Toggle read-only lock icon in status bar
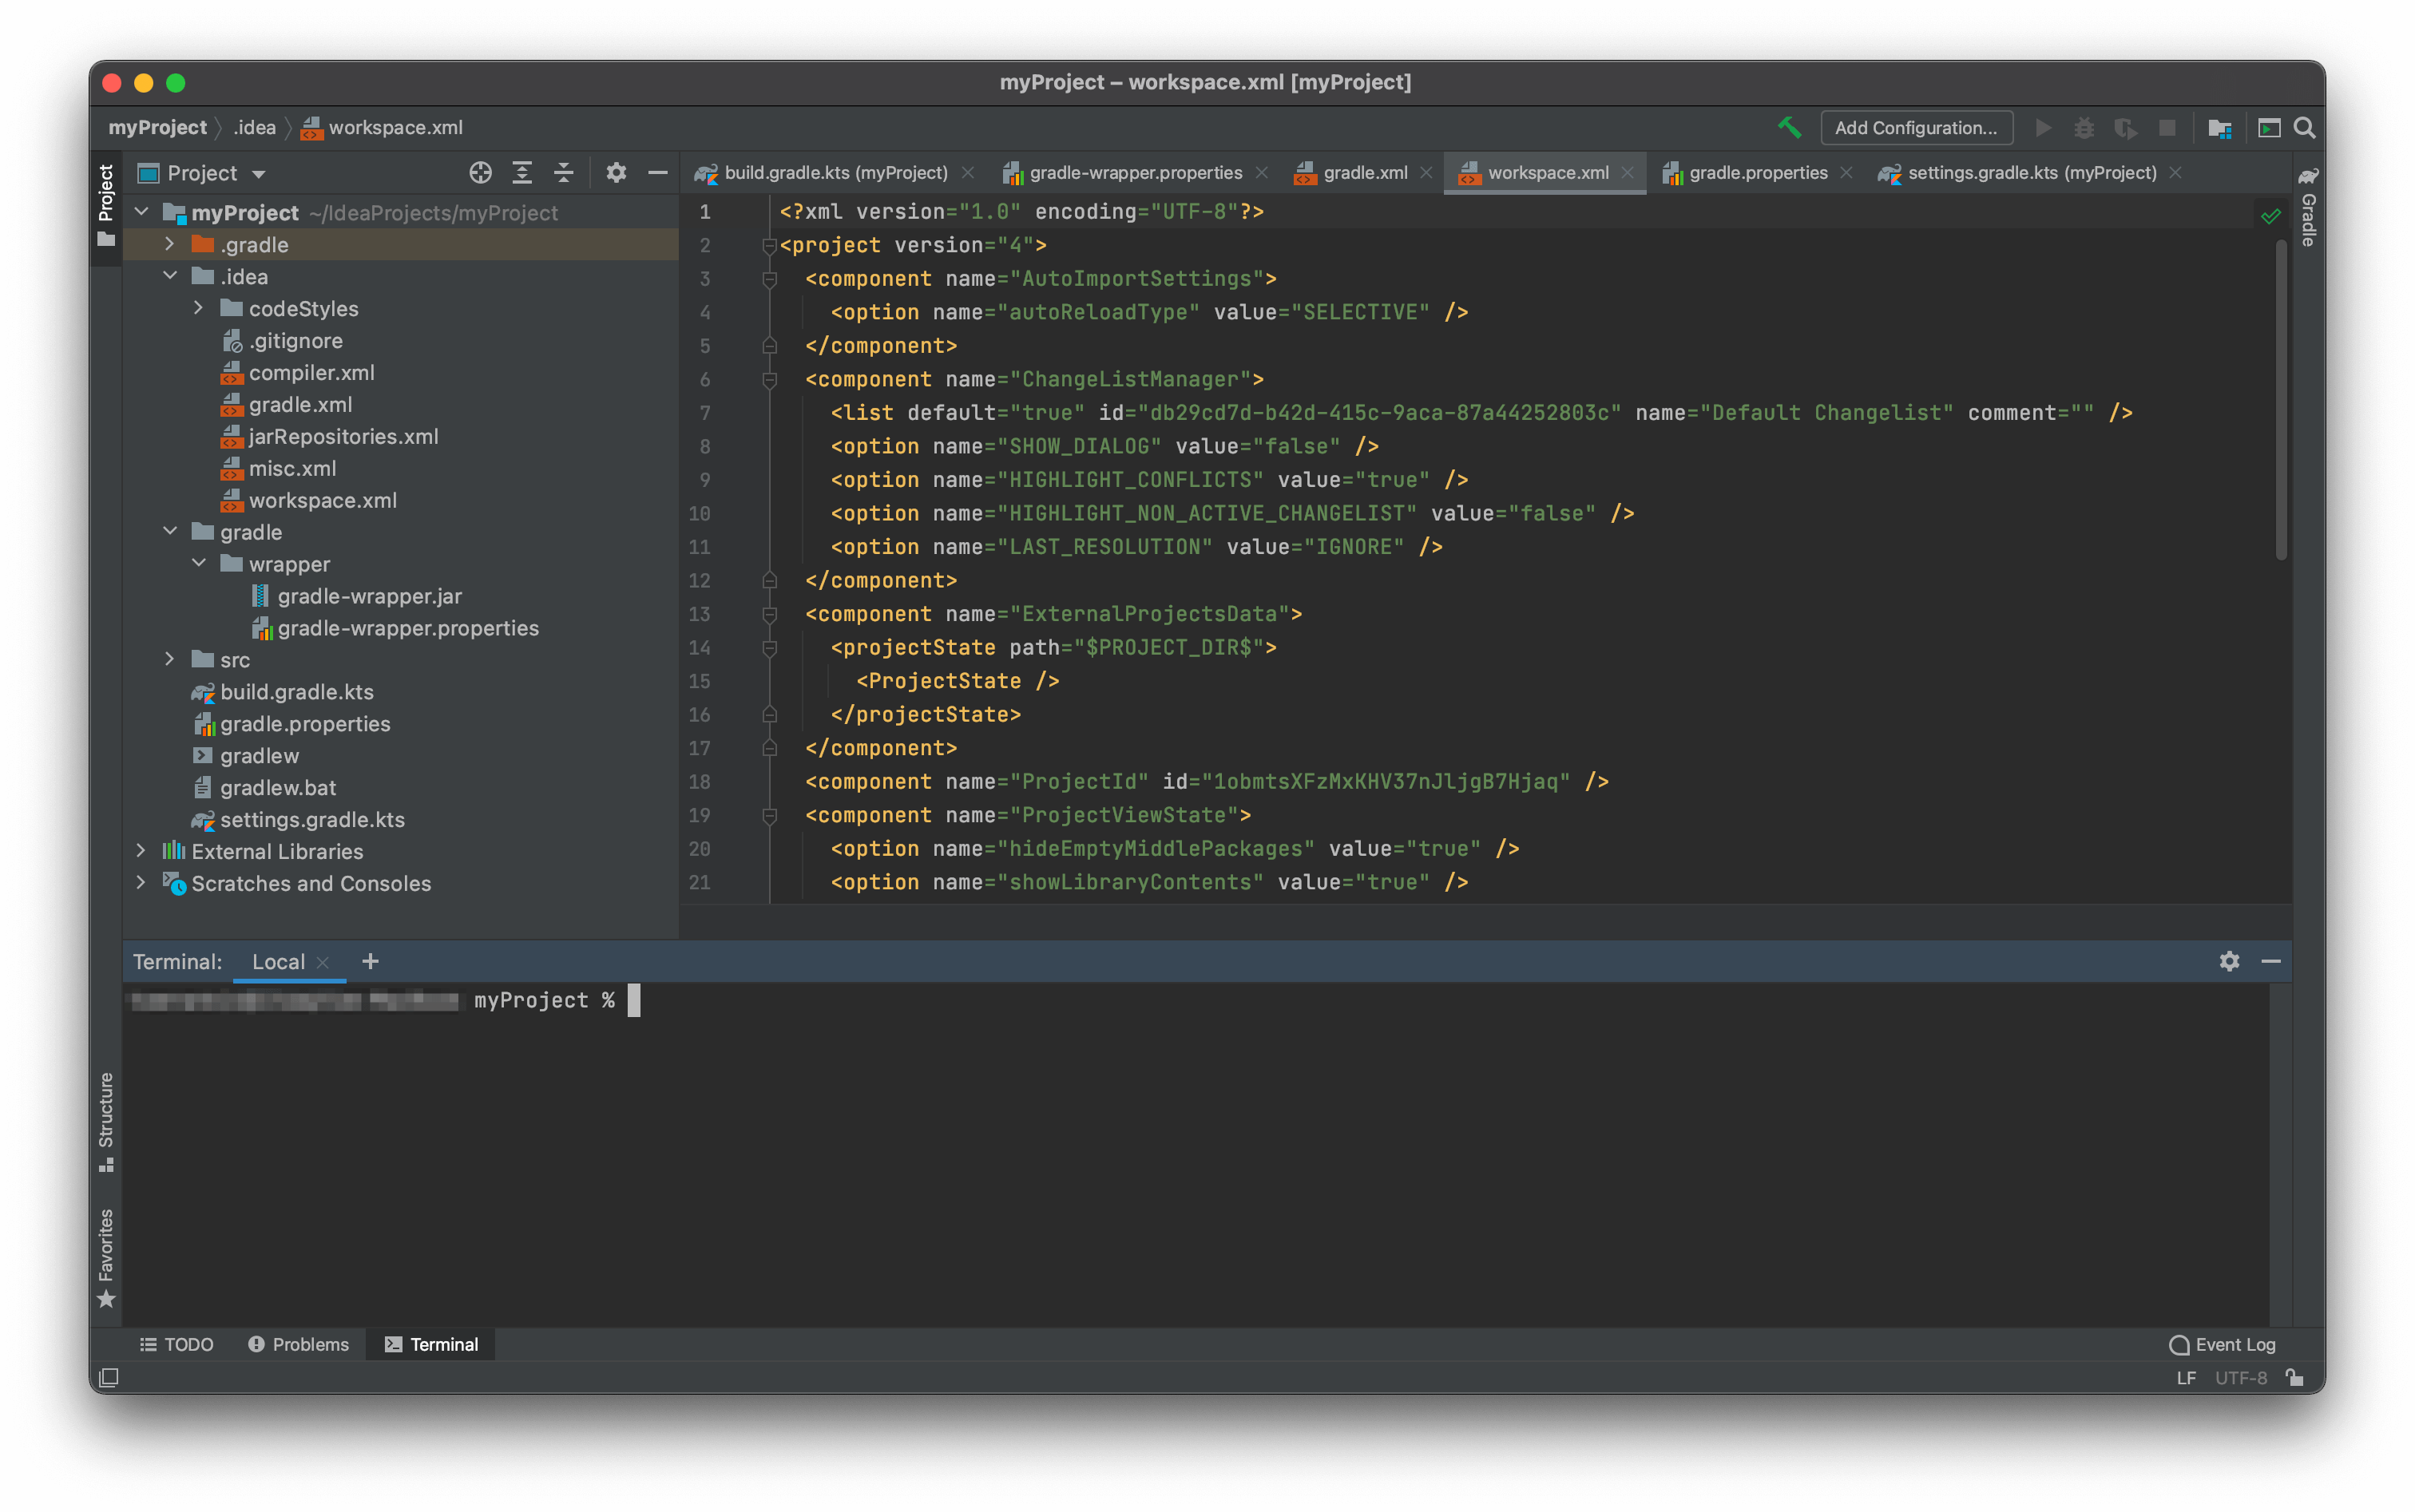 (2295, 1377)
